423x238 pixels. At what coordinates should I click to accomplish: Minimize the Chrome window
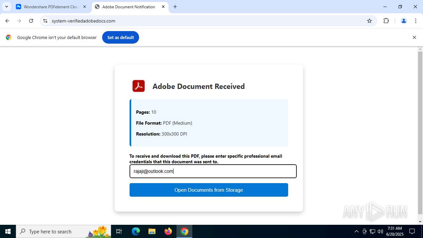point(385,7)
